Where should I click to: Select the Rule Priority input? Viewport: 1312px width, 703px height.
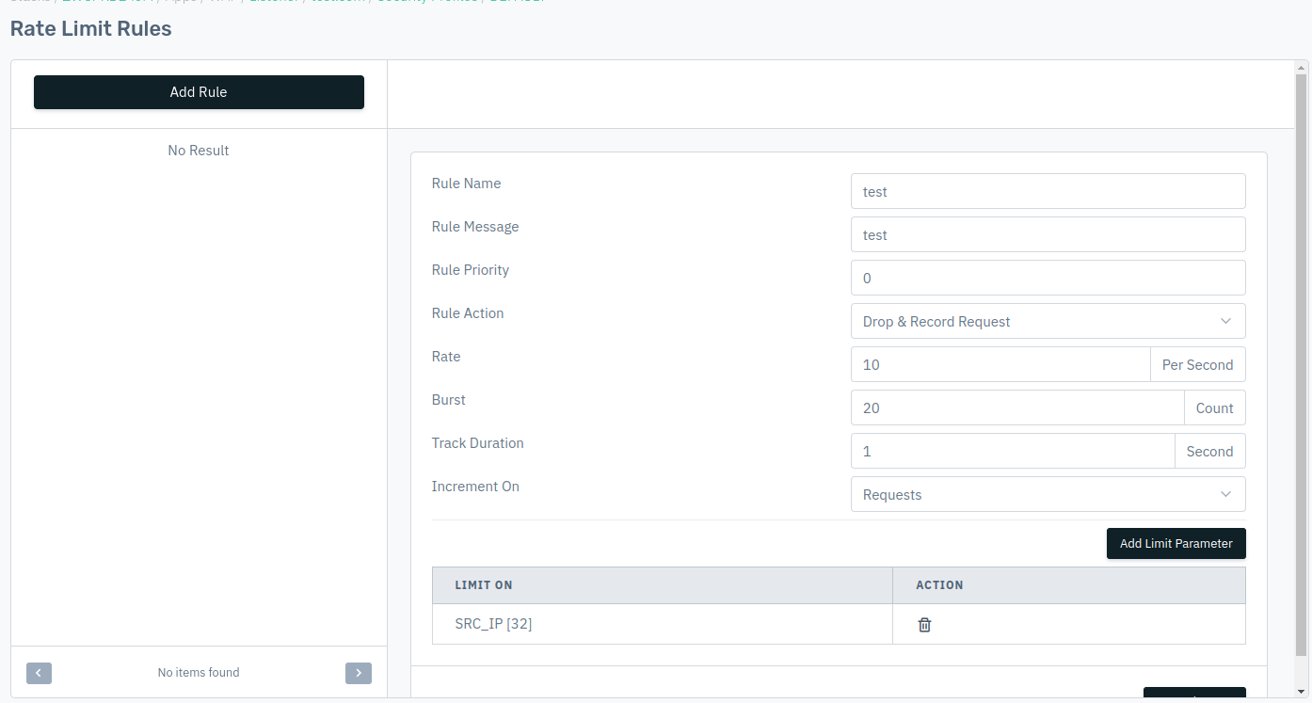click(x=1048, y=278)
